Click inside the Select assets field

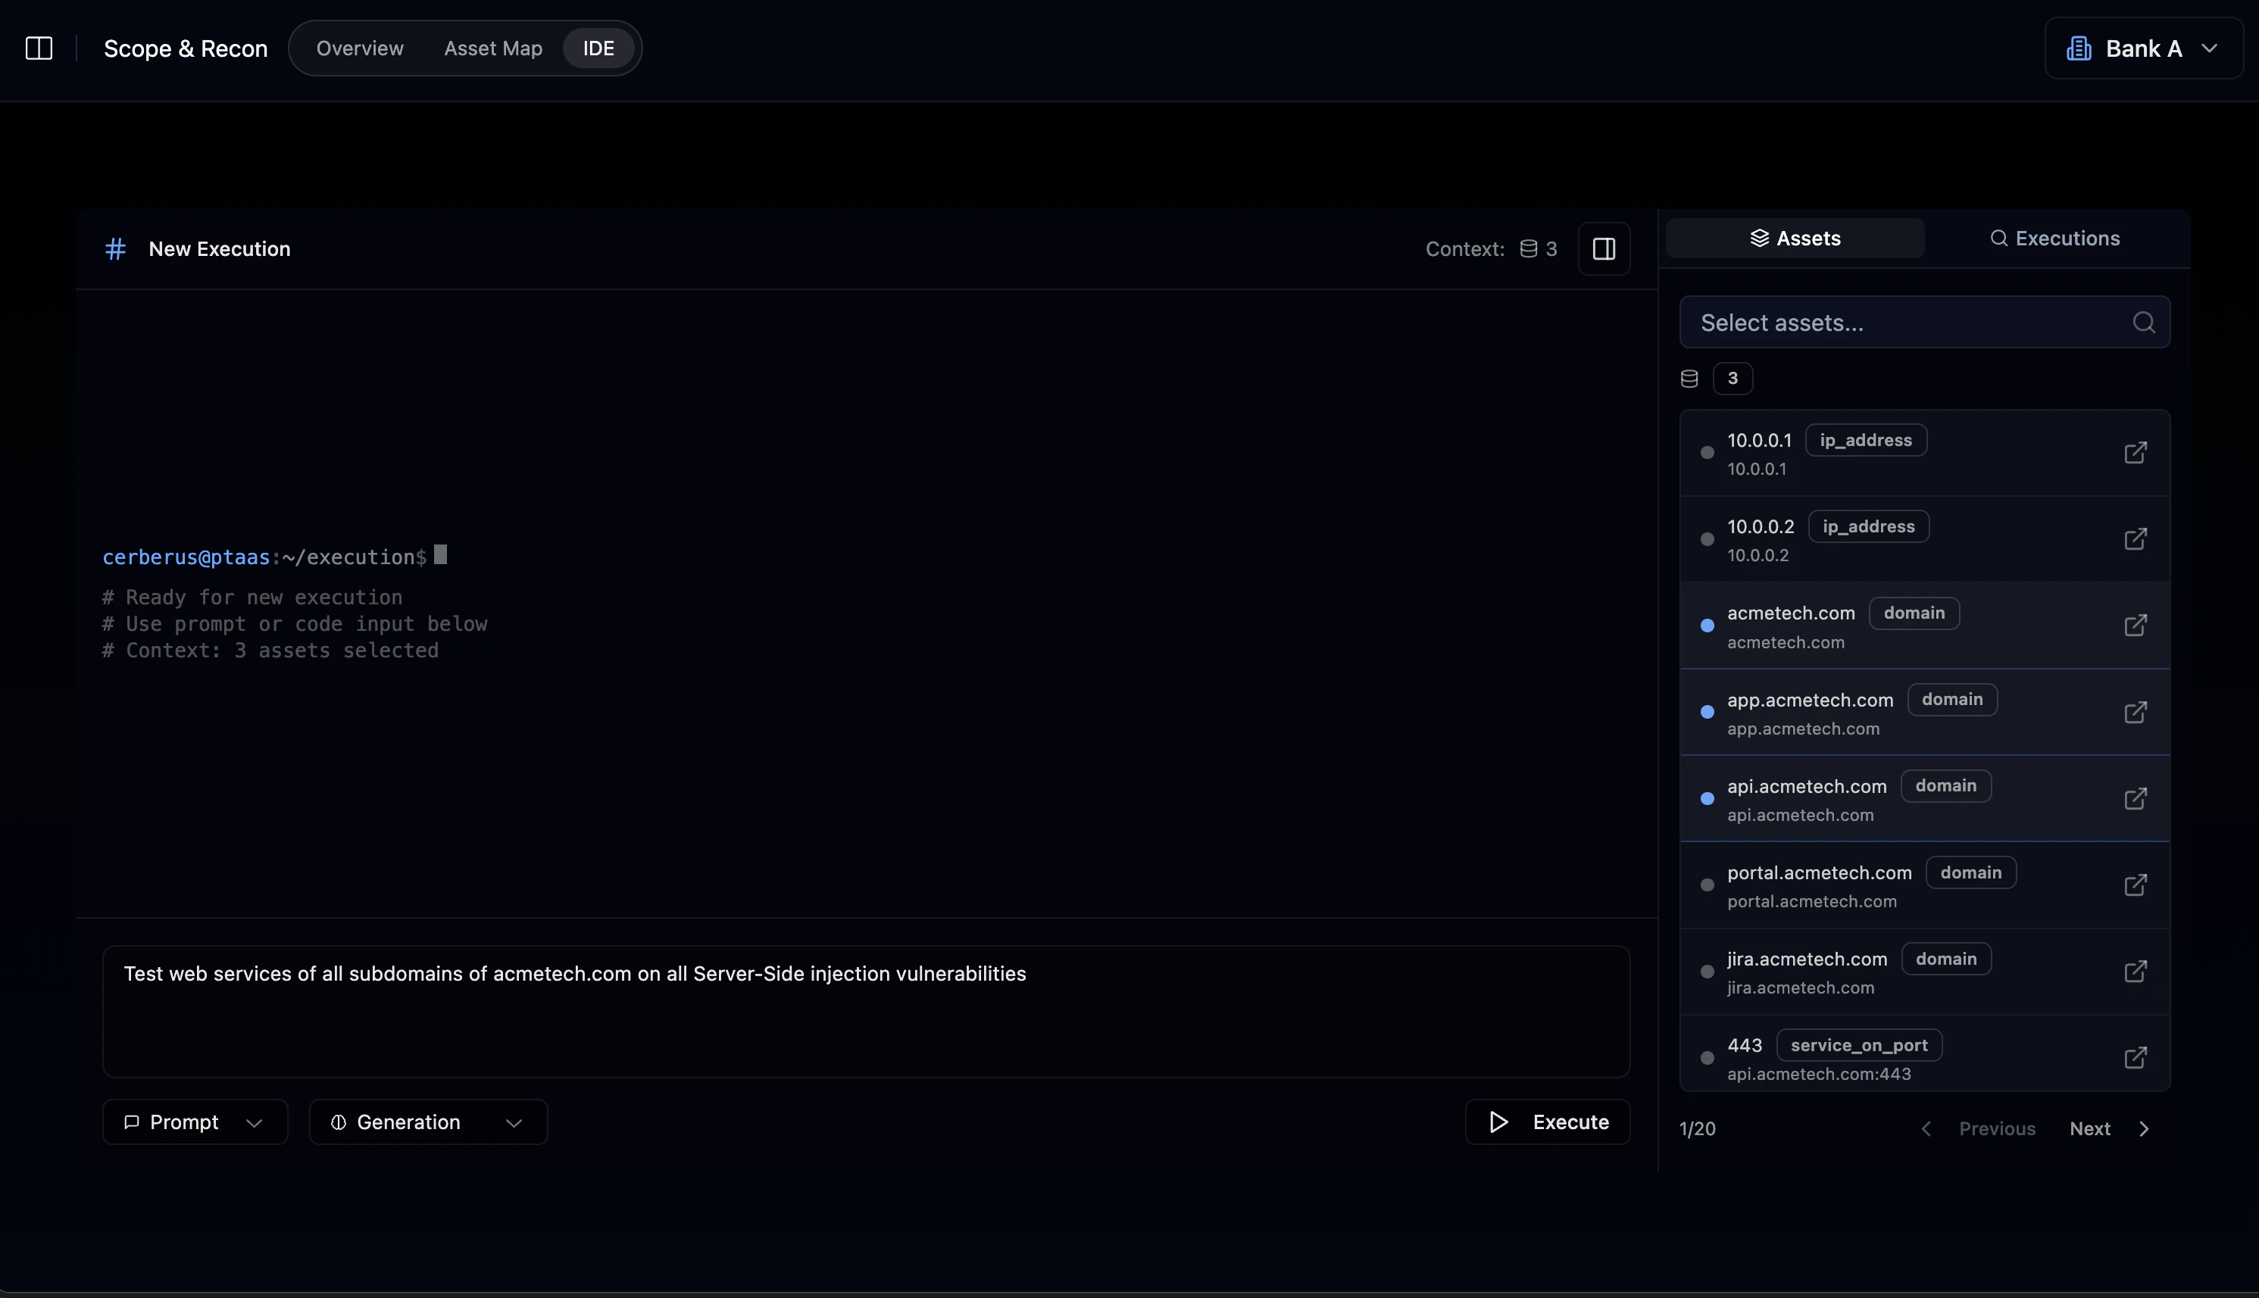pyautogui.click(x=1872, y=322)
